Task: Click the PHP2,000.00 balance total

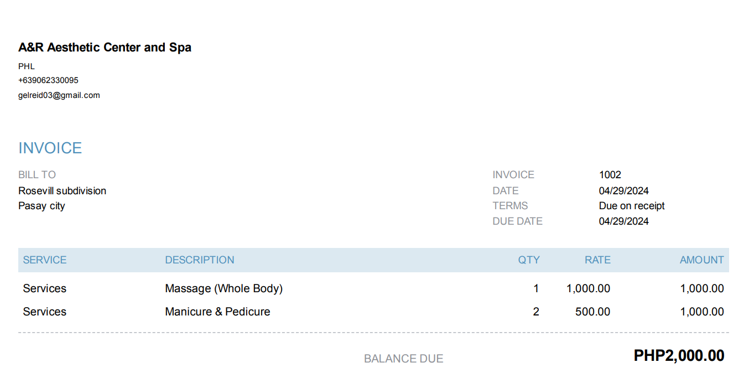Action: 679,356
